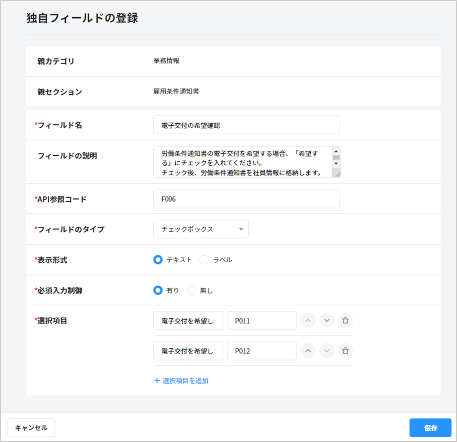
Task: Move P012 item up with arrow icon
Action: (308, 351)
